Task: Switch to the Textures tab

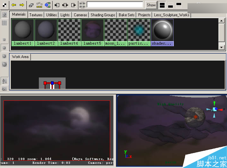Action: pos(36,15)
